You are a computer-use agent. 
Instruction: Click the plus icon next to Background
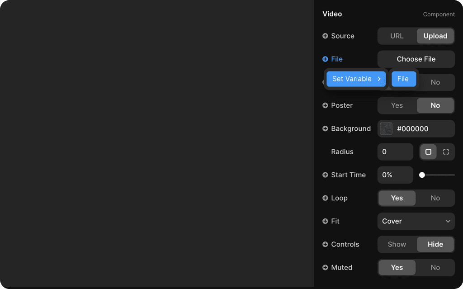point(325,128)
